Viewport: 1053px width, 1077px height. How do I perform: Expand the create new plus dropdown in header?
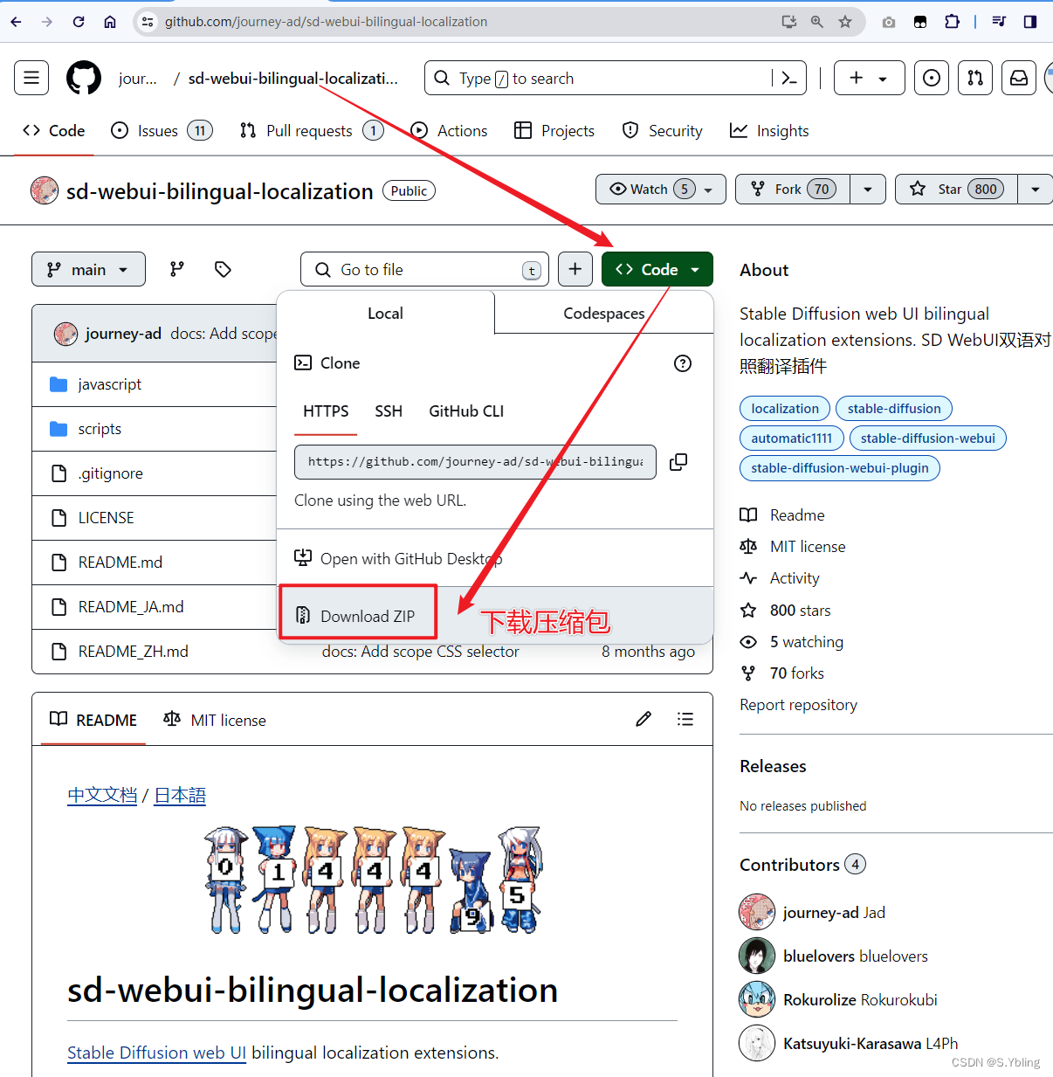(x=869, y=78)
